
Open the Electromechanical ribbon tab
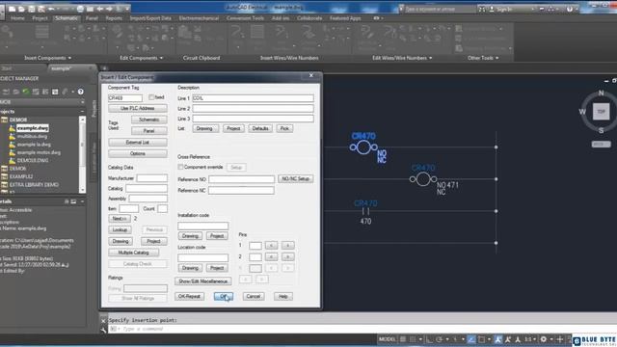point(199,18)
